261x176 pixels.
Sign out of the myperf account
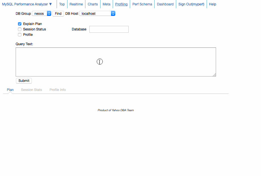click(x=191, y=4)
